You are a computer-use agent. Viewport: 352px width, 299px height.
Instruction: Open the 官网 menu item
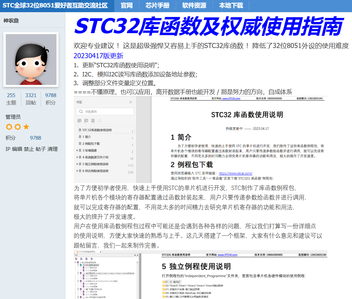126,5
